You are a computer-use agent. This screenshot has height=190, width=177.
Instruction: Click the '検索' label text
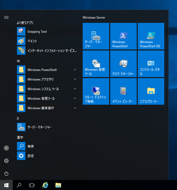(x=31, y=146)
